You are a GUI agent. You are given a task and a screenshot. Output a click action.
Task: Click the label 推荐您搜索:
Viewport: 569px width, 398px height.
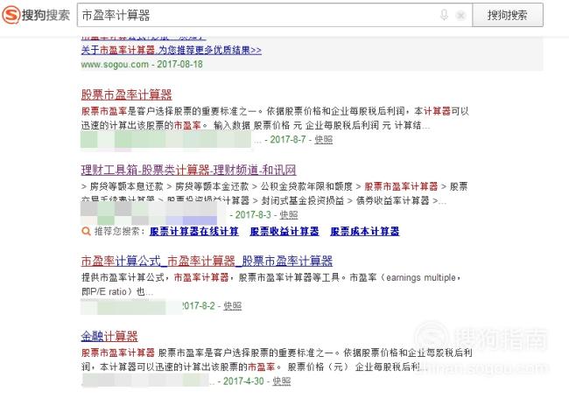pos(120,231)
